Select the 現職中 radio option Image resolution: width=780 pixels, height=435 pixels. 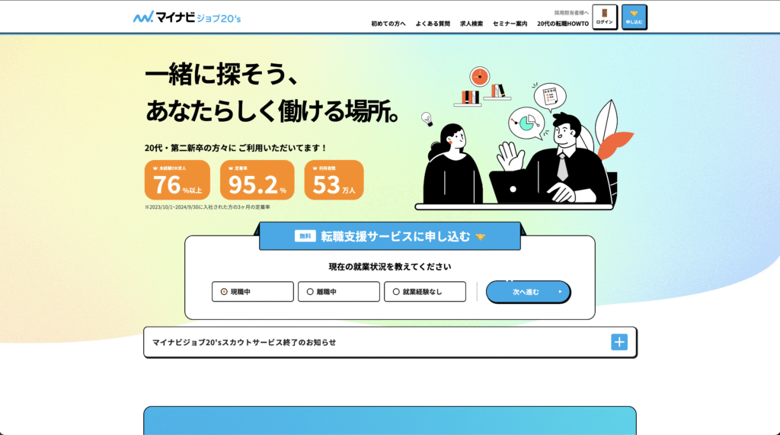253,292
